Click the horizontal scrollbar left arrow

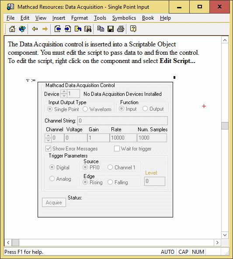coord(8,242)
